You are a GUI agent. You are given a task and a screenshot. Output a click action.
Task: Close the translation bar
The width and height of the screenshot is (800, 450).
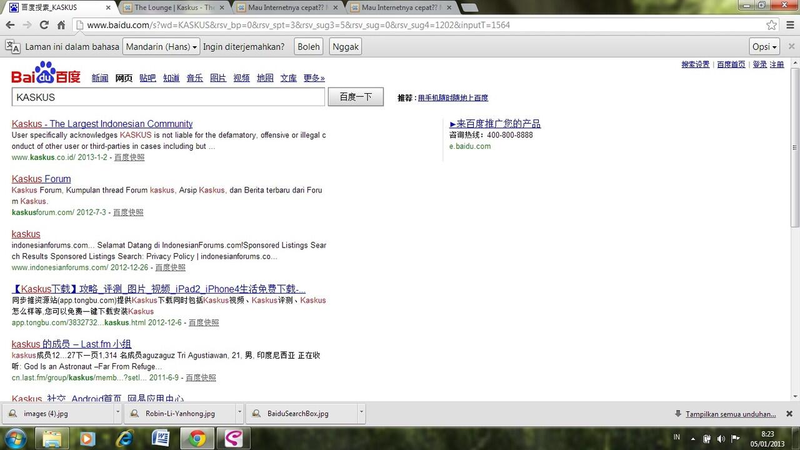click(x=792, y=47)
